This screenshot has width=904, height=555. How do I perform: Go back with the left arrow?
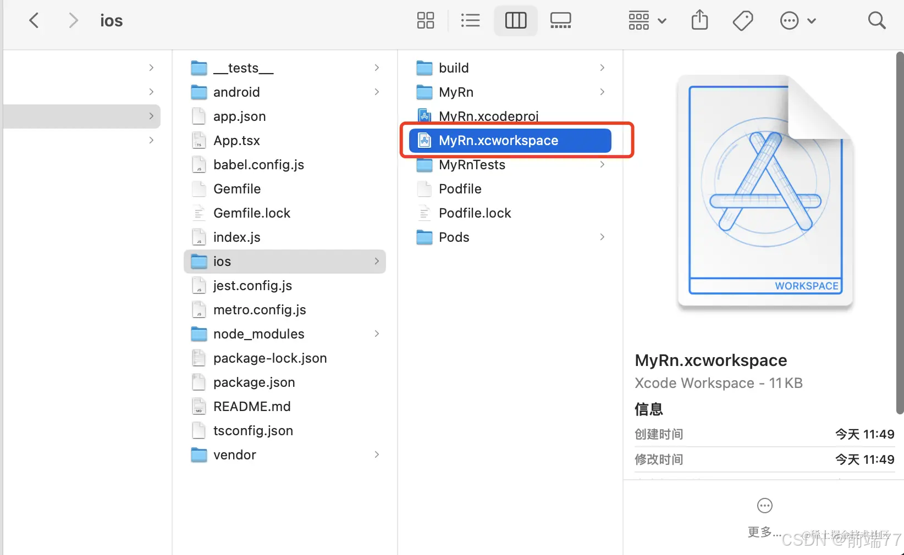pos(34,21)
